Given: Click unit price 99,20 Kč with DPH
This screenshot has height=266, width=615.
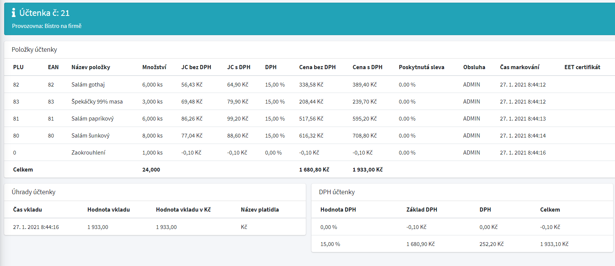Looking at the screenshot, I should pos(238,119).
